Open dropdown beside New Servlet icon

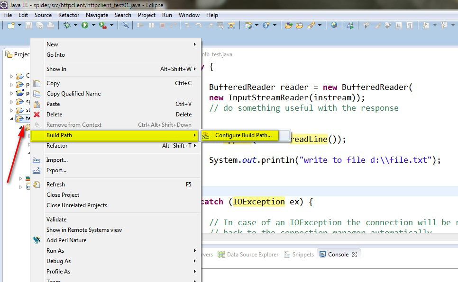click(x=275, y=26)
